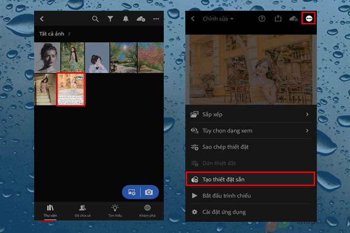Expand the Sắp xếp chevron arrow
This screenshot has height=233, width=350.
point(308,114)
